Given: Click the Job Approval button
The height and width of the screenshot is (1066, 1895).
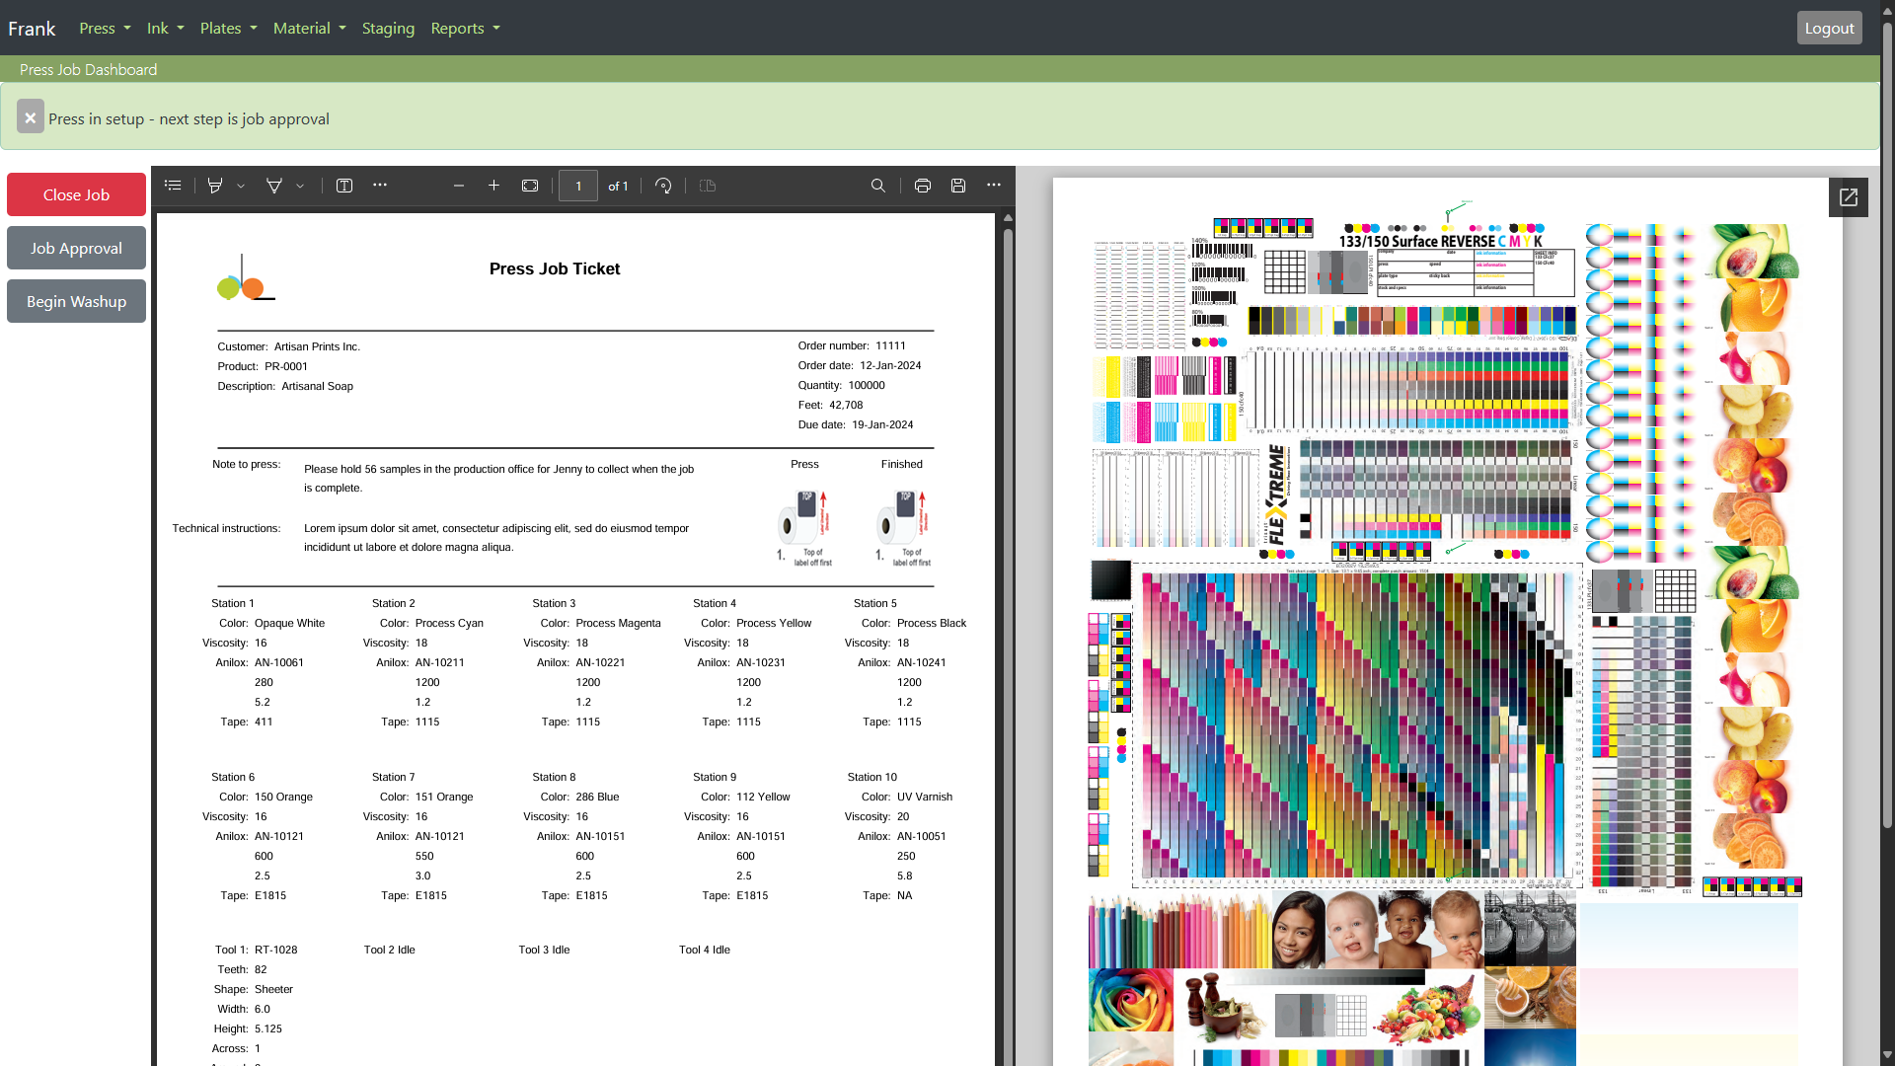Looking at the screenshot, I should (x=76, y=248).
